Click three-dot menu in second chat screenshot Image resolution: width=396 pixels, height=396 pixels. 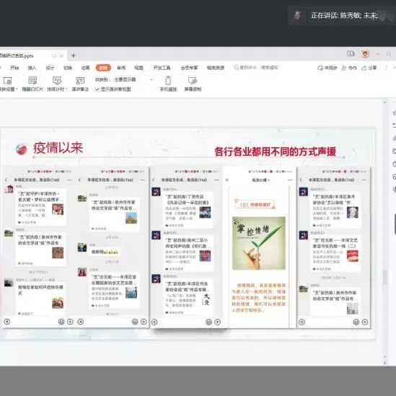(x=143, y=180)
